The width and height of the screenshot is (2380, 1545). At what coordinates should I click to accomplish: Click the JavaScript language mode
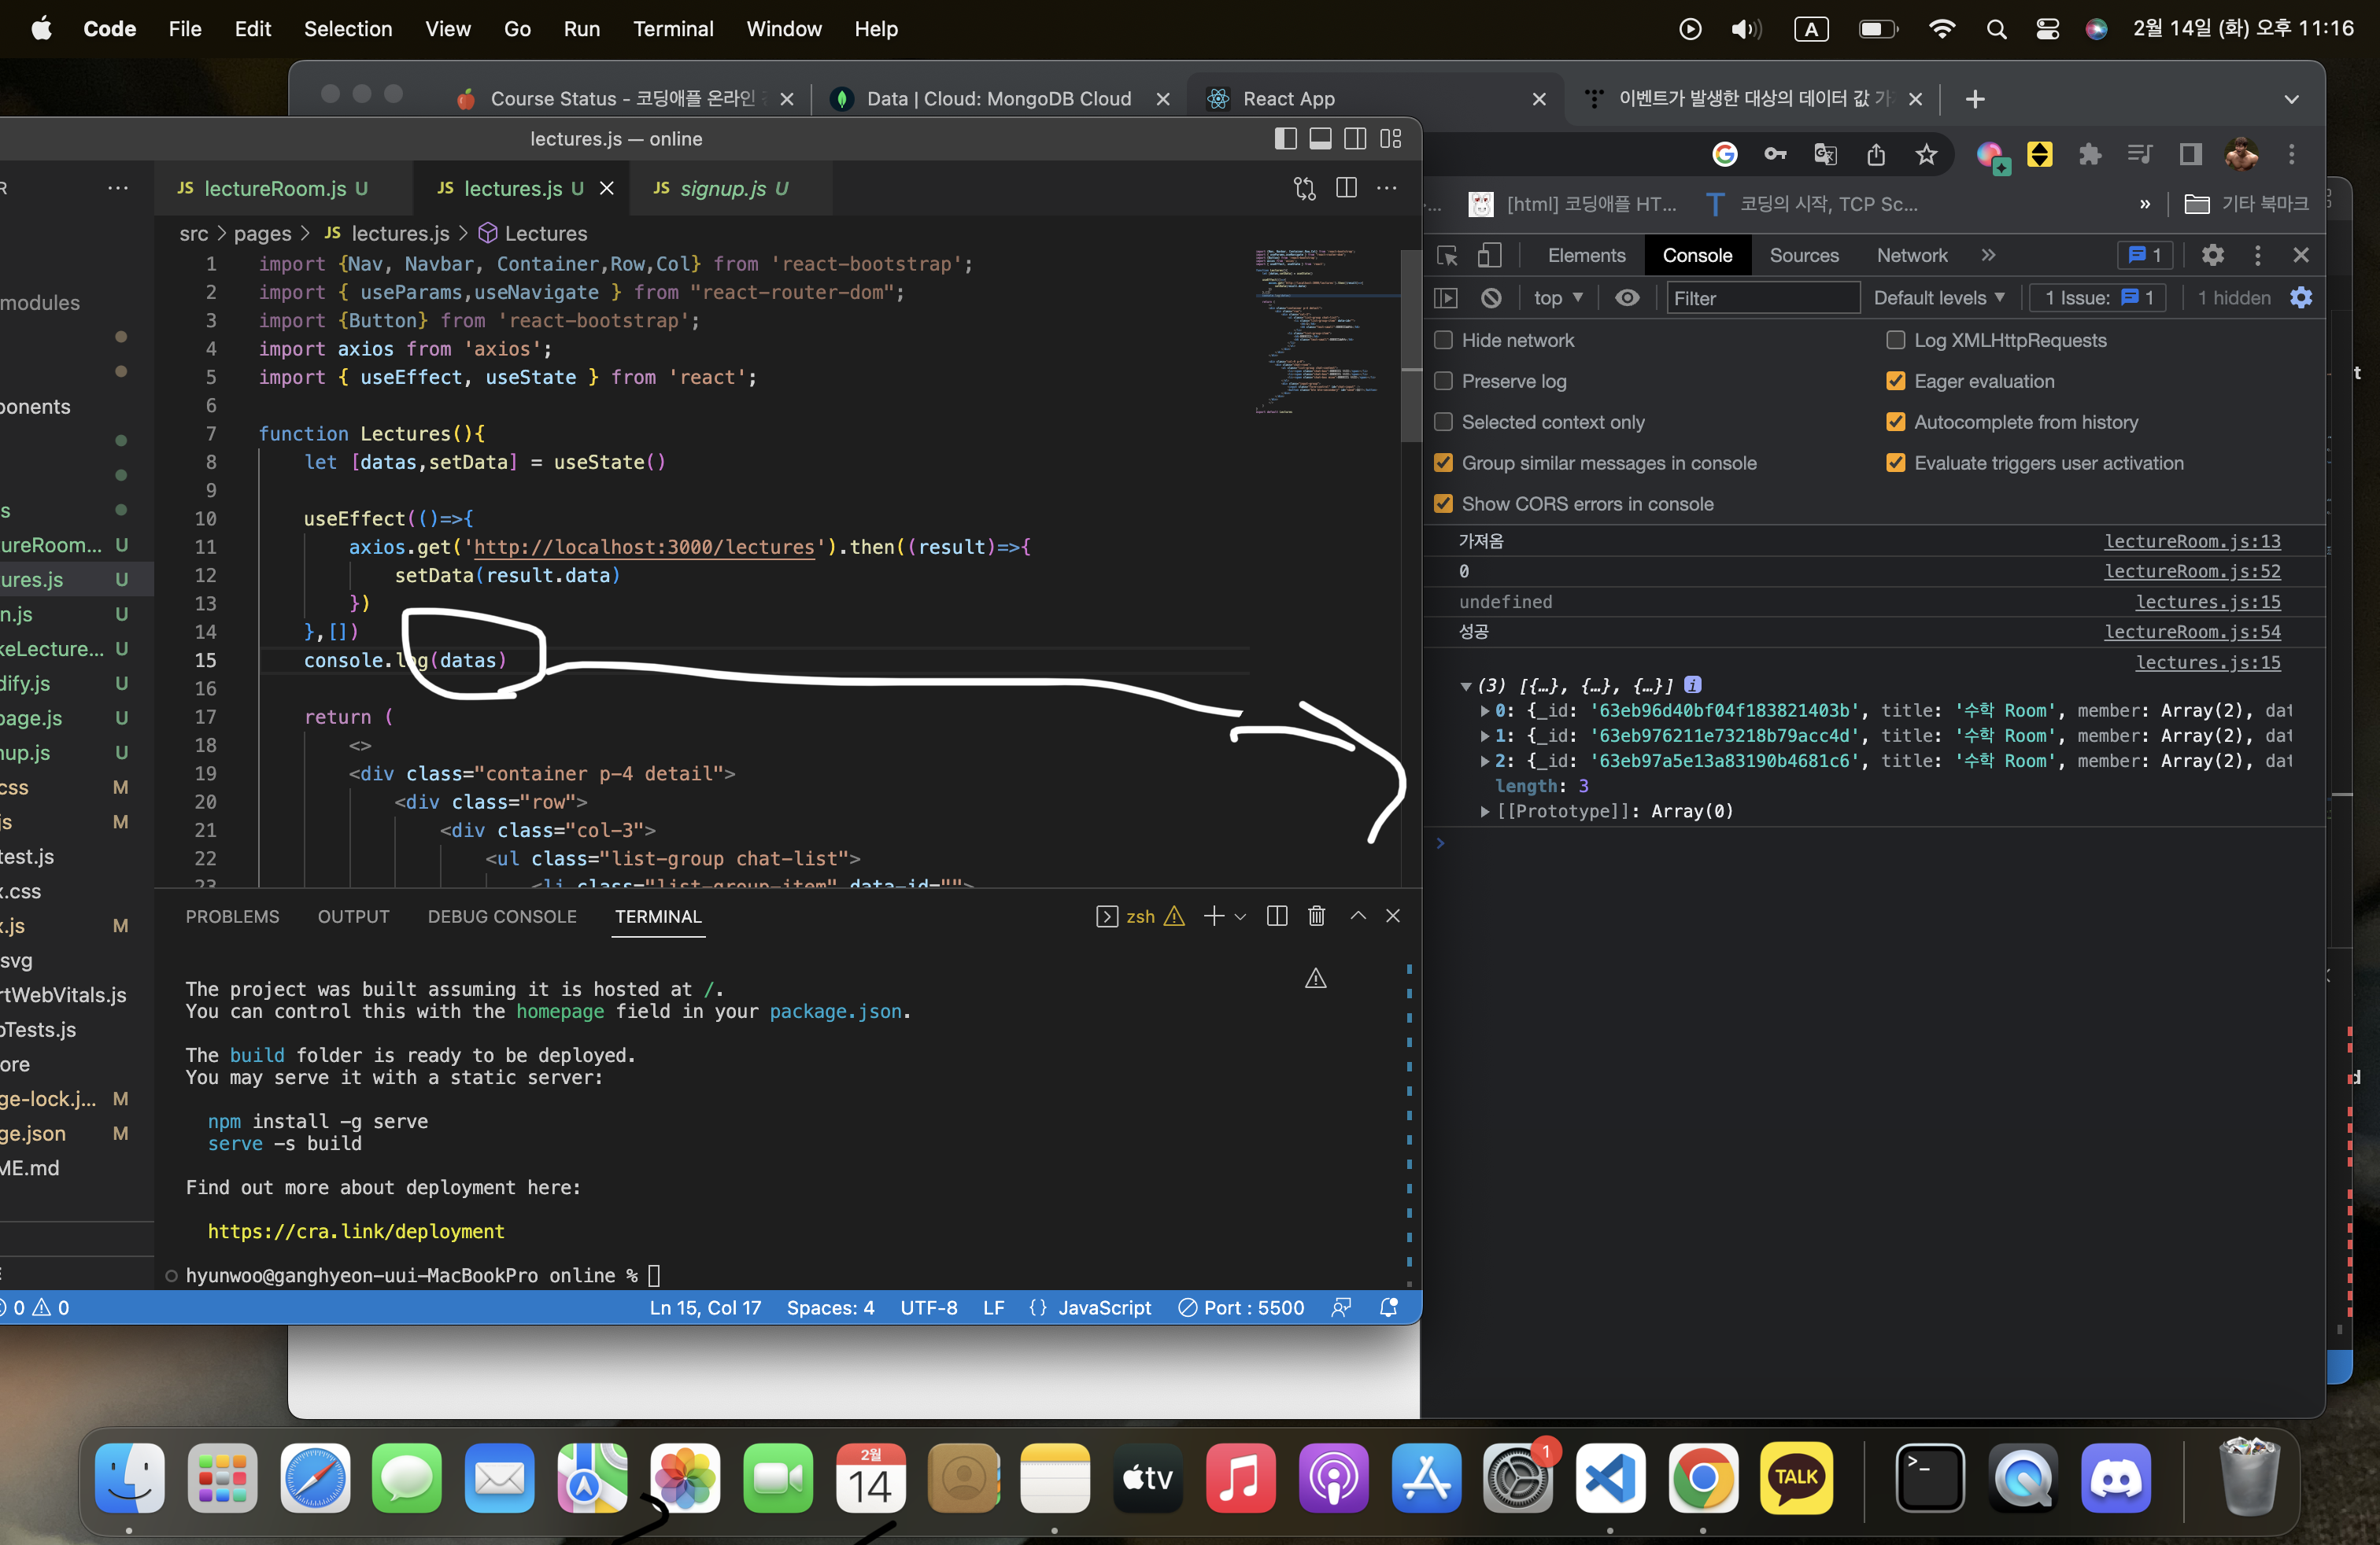(x=1104, y=1307)
